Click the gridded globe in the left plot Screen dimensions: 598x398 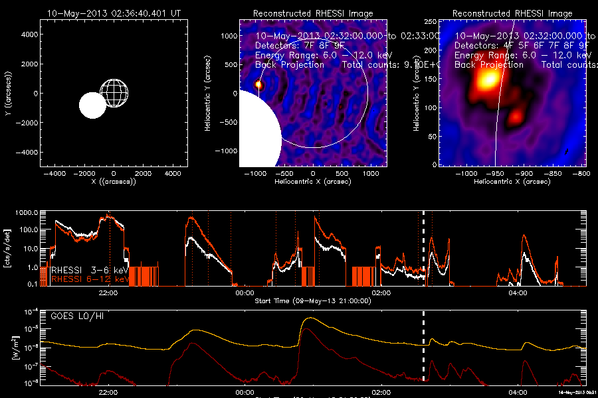tap(114, 93)
